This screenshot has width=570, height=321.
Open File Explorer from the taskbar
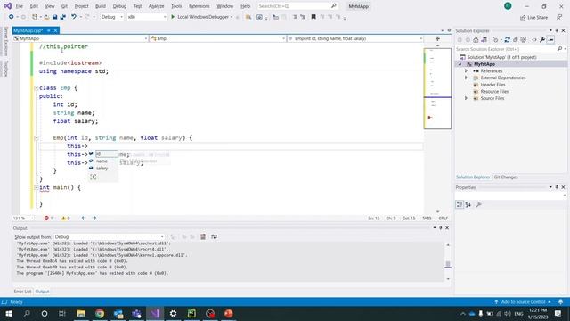(x=81, y=313)
